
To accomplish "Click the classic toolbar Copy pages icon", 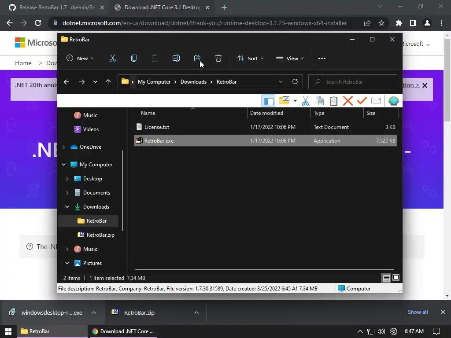I will 320,101.
